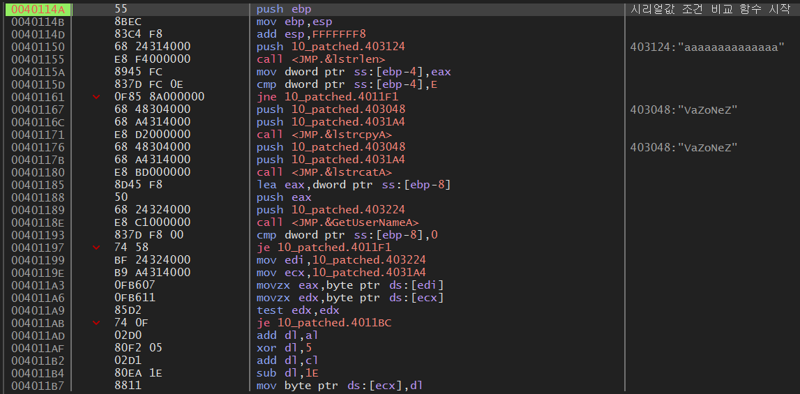The width and height of the screenshot is (800, 394).
Task: Select the instruction "mov byte ptr ds:[ecx],dl"
Action: 339,386
